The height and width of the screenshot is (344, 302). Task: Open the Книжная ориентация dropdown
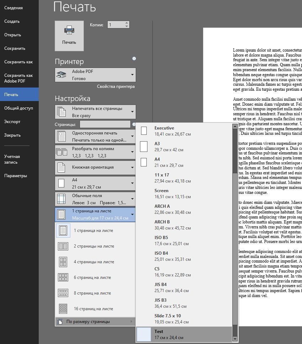(x=95, y=168)
